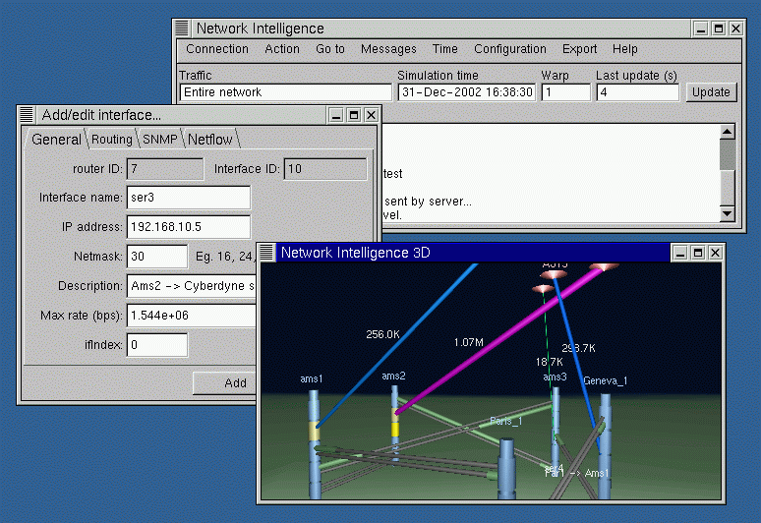761x523 pixels.
Task: Click the 256.0K link traffic label
Action: [x=382, y=334]
